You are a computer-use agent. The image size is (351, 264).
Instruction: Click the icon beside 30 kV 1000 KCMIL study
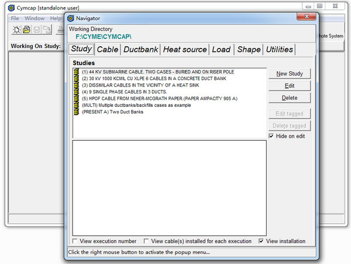77,79
